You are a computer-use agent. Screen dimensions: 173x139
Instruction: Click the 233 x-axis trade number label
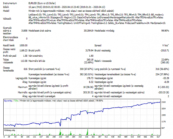coord(60,137)
